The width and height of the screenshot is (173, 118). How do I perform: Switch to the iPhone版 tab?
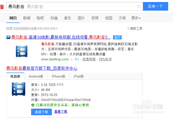(x=58, y=76)
